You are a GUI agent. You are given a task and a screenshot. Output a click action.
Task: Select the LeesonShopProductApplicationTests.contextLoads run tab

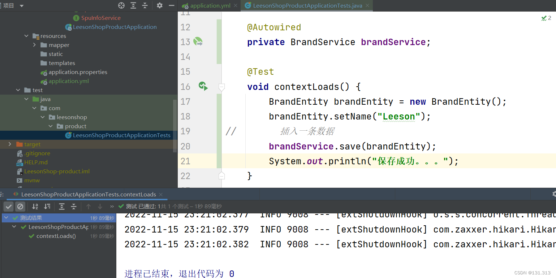(x=87, y=194)
